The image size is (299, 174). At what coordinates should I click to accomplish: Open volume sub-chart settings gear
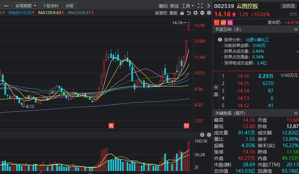point(209,135)
